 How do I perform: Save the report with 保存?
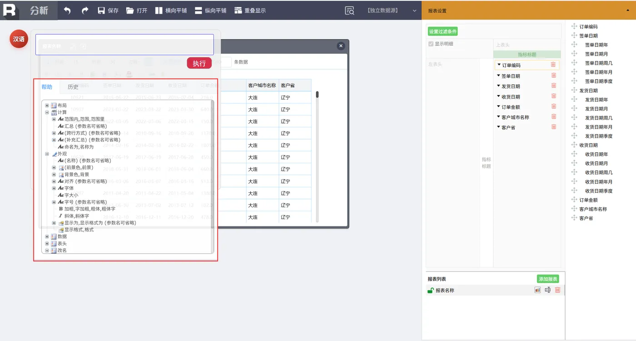(x=108, y=10)
